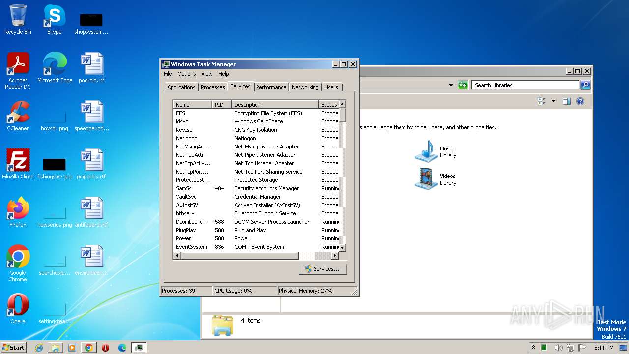Open Music Library in Libraries window
Viewport: 629px width, 354px height.
click(436, 151)
